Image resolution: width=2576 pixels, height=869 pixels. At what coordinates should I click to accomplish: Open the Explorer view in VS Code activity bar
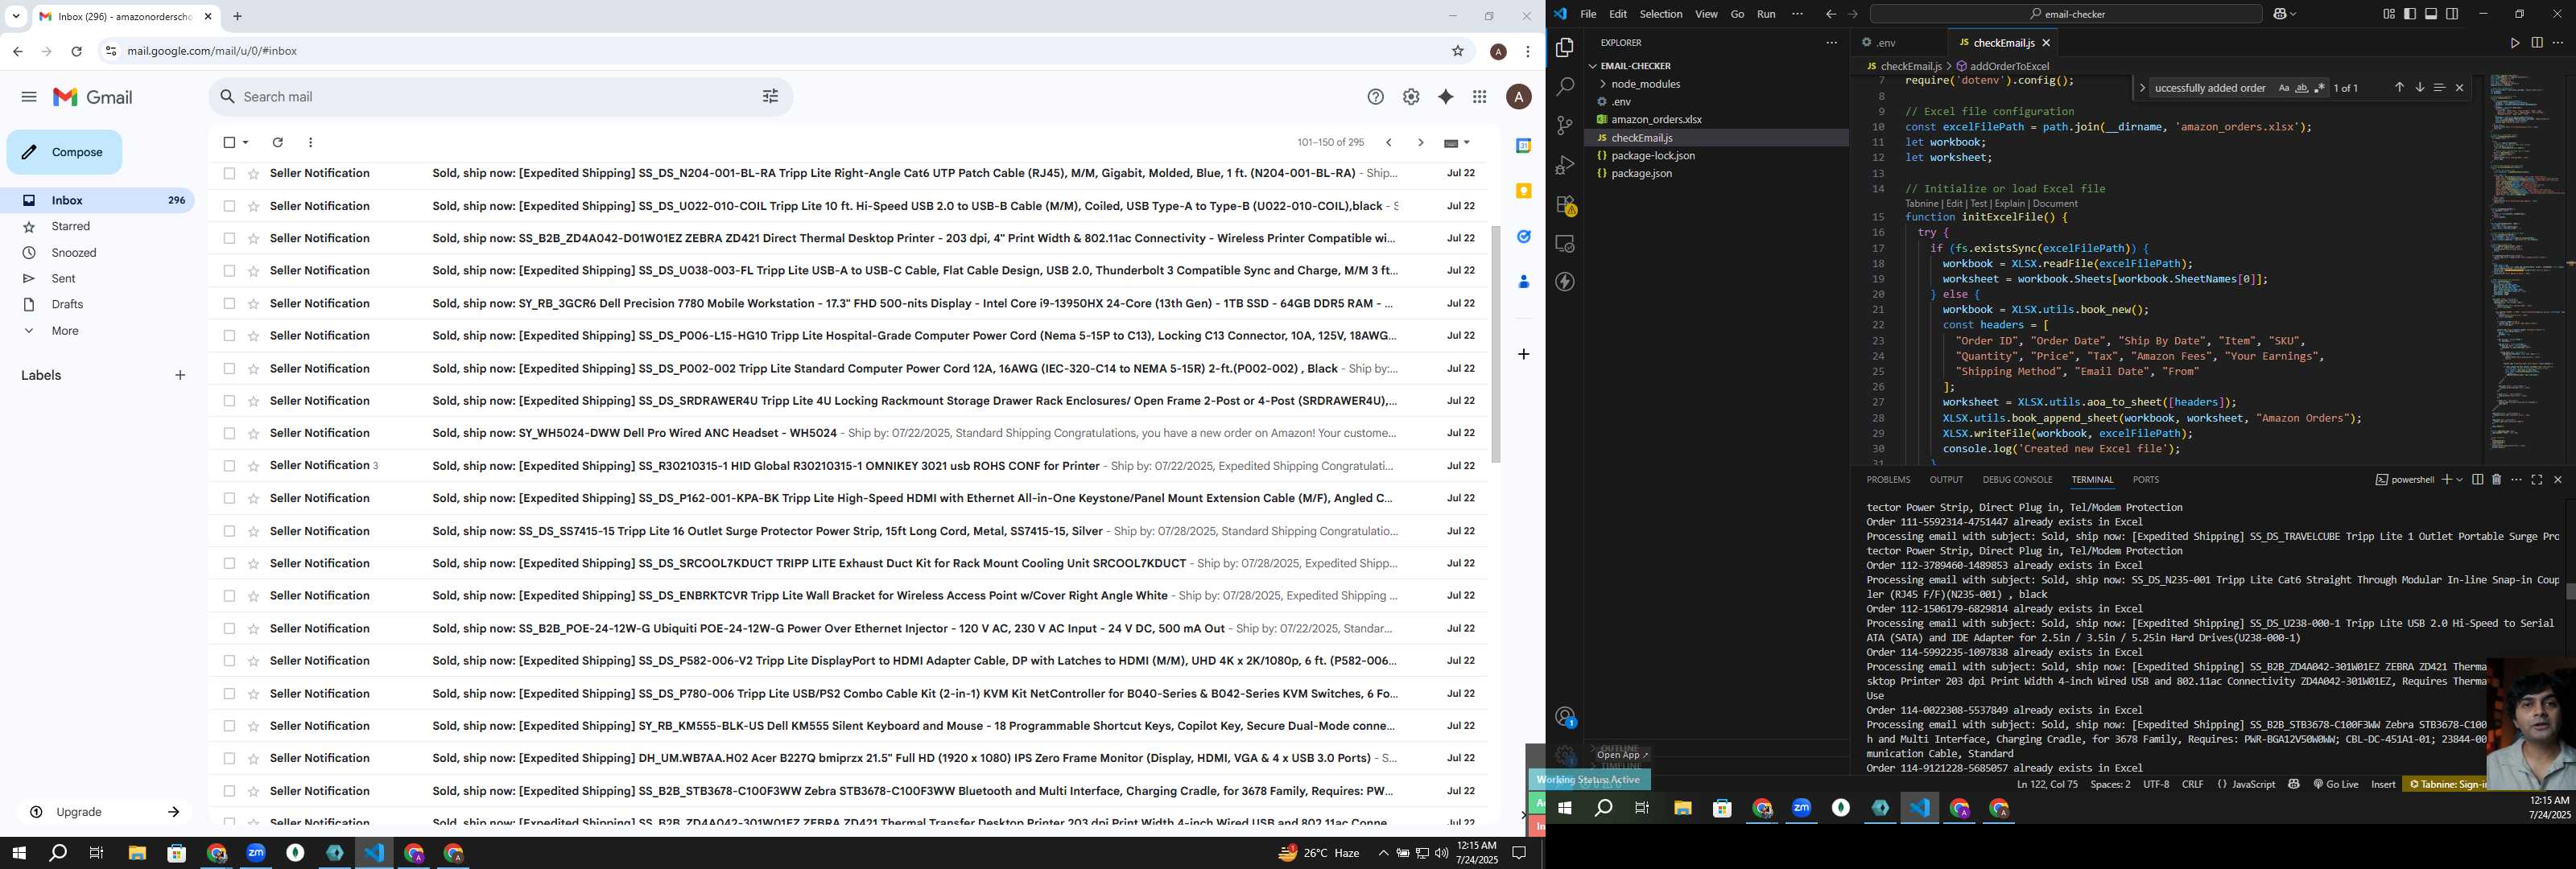(1565, 48)
